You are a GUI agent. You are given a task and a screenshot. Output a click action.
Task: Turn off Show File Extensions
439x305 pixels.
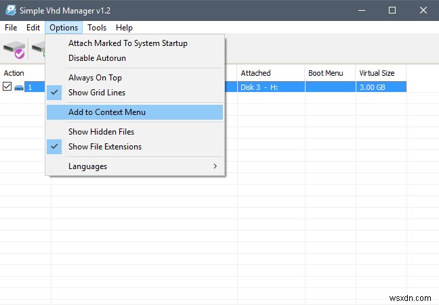(105, 147)
